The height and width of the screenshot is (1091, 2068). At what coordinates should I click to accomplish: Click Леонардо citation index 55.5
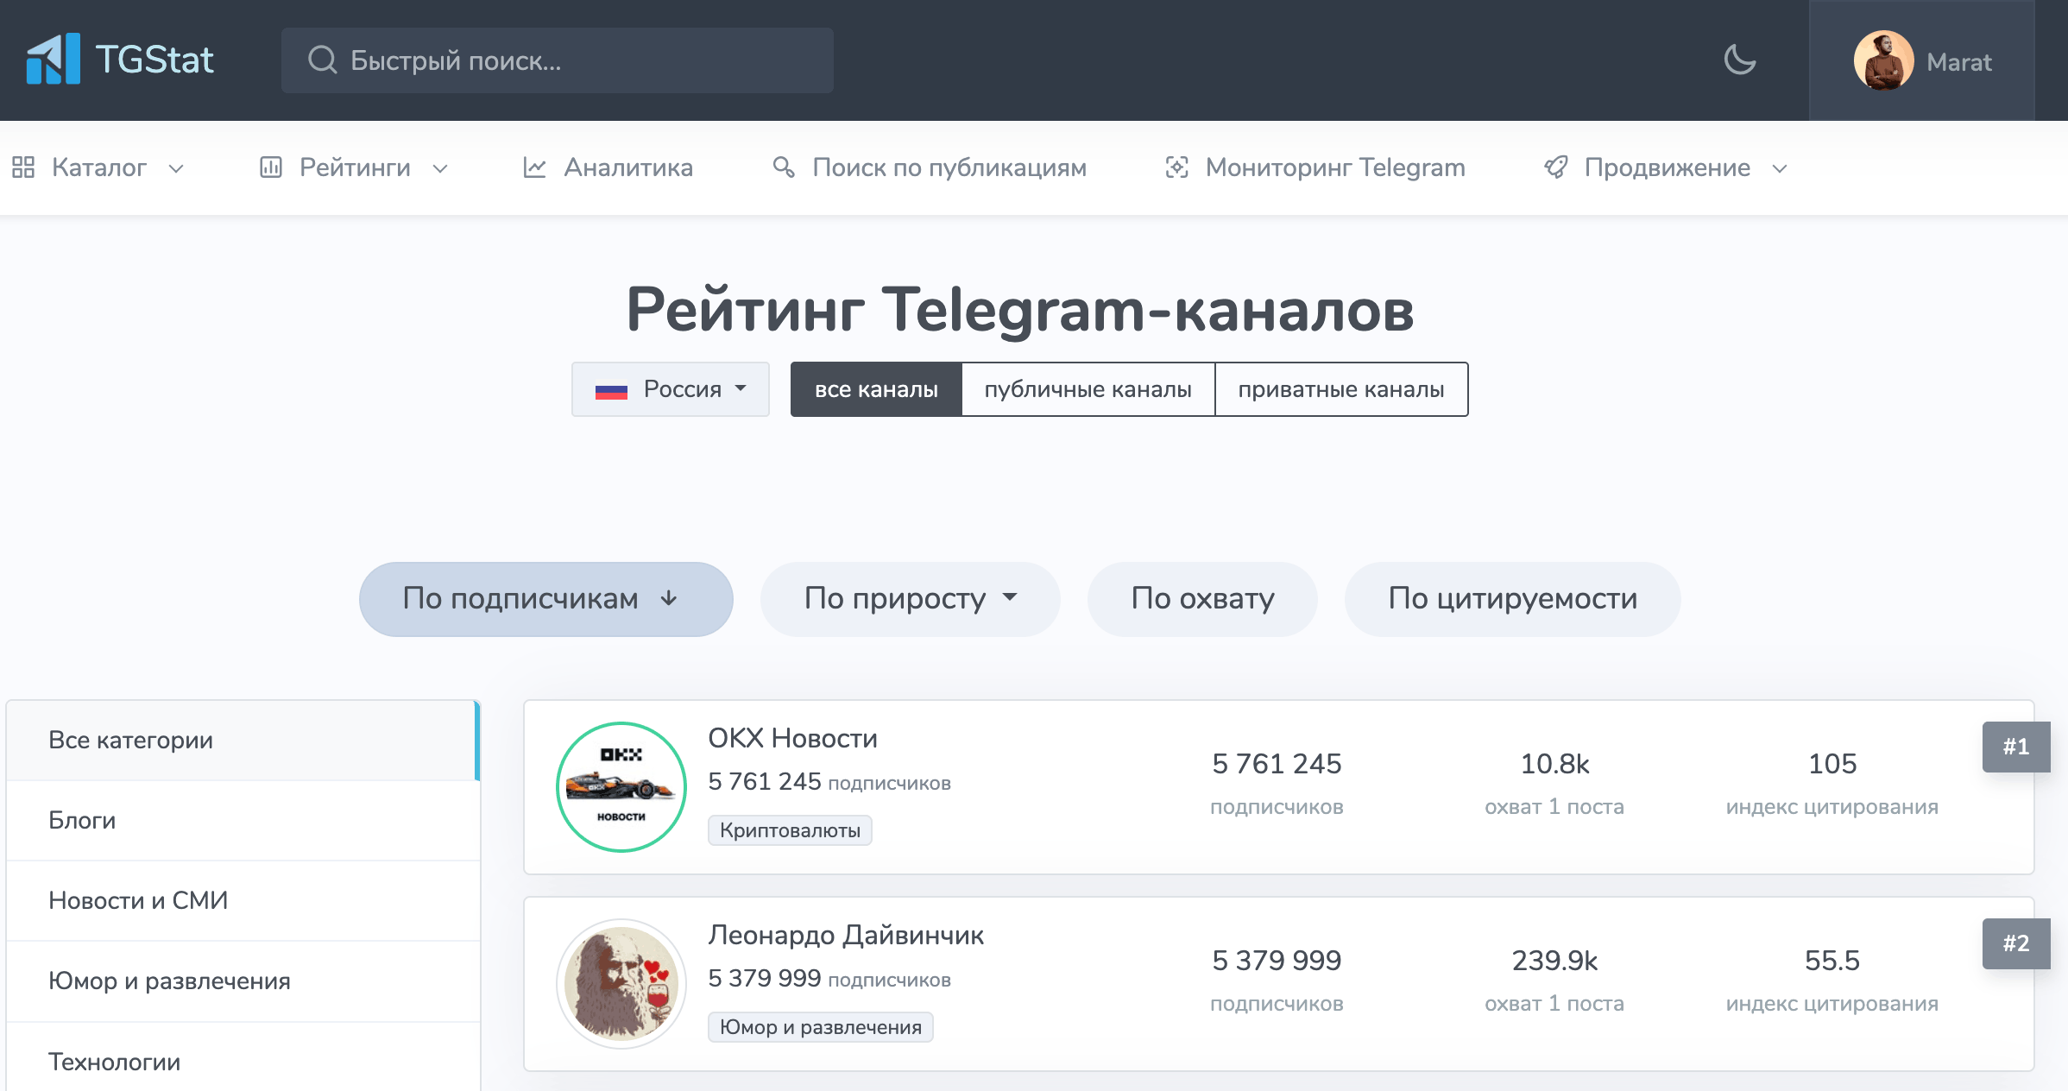1832,961
